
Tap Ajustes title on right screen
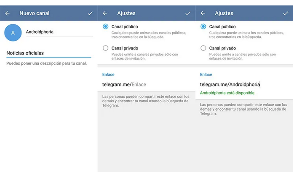[x=224, y=13]
